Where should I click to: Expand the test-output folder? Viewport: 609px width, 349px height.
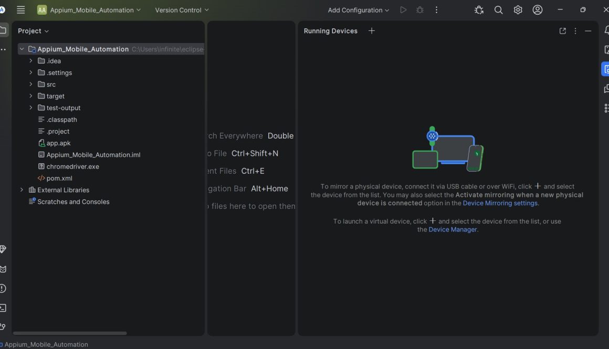tap(30, 108)
